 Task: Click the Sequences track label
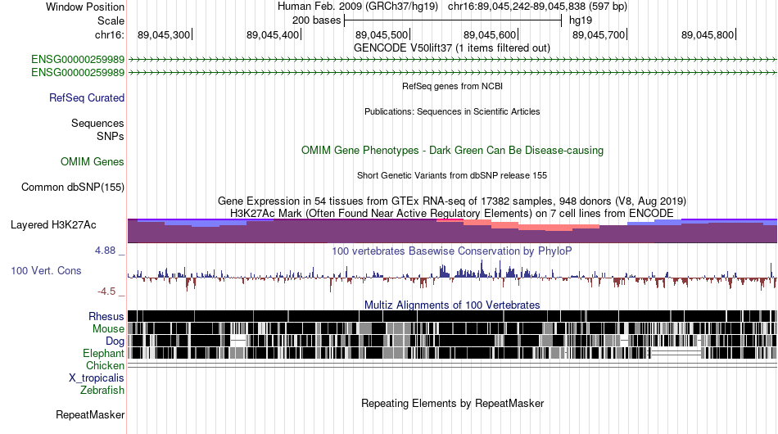[x=97, y=123]
